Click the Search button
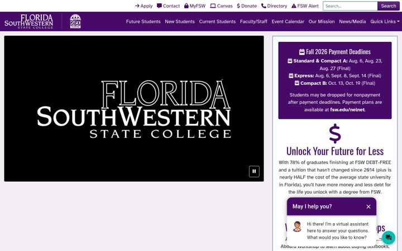The height and width of the screenshot is (251, 402). [x=389, y=6]
